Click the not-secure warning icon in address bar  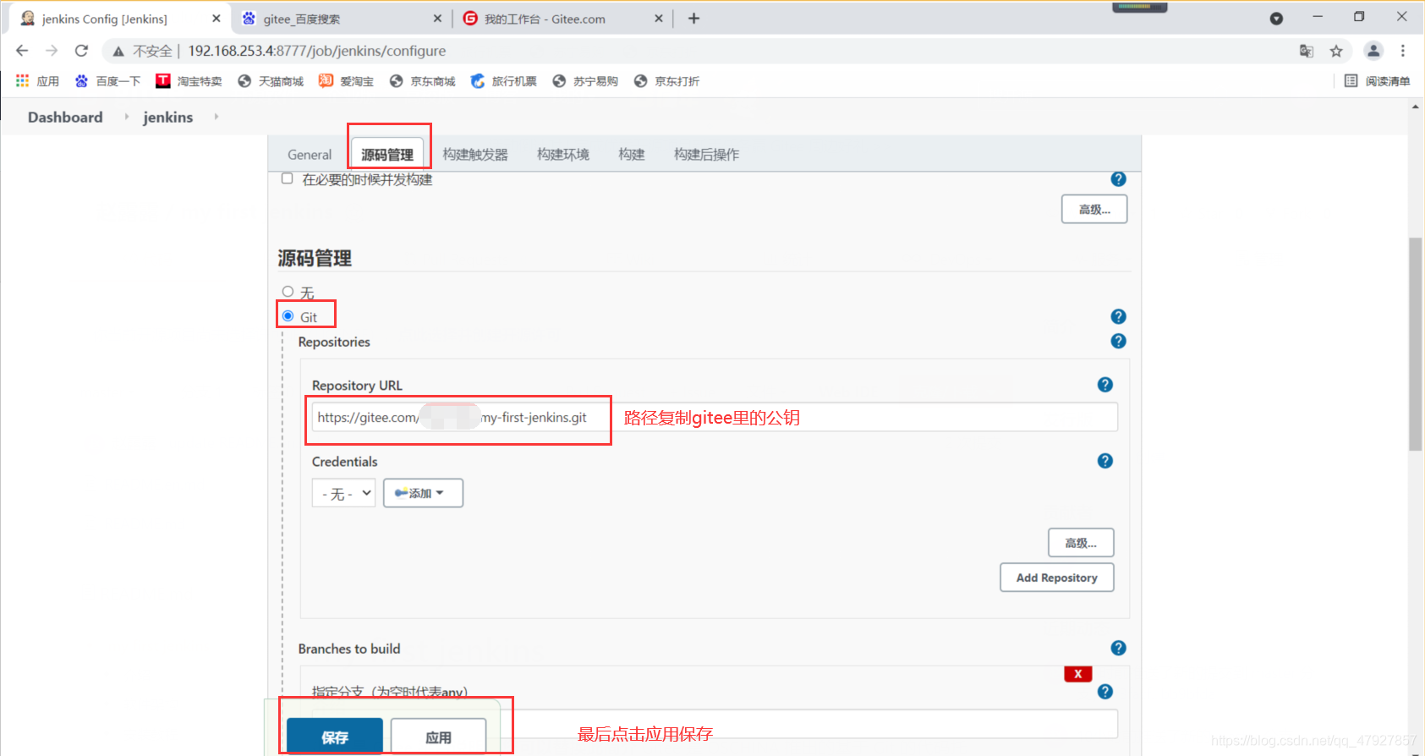118,52
